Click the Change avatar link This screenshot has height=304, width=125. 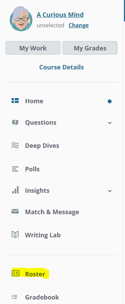[x=78, y=26]
